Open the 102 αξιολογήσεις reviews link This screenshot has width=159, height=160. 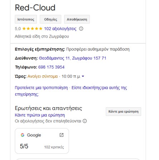tap(60, 29)
